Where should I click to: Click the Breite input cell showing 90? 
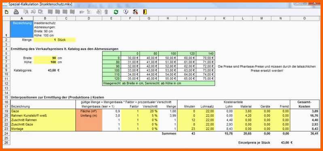pyautogui.click(x=45, y=58)
